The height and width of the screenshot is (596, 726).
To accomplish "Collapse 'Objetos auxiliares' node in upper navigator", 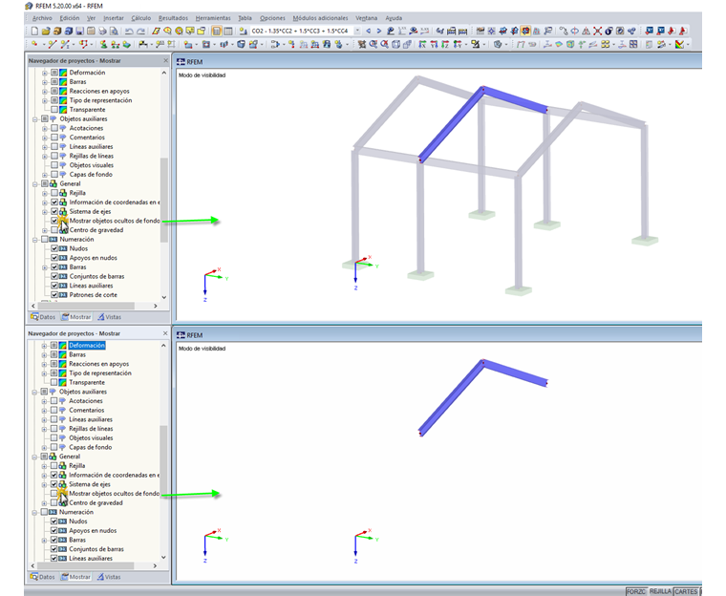I will pos(35,119).
